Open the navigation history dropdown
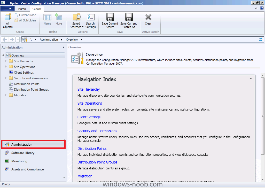This screenshot has height=188, width=265. click(x=18, y=40)
